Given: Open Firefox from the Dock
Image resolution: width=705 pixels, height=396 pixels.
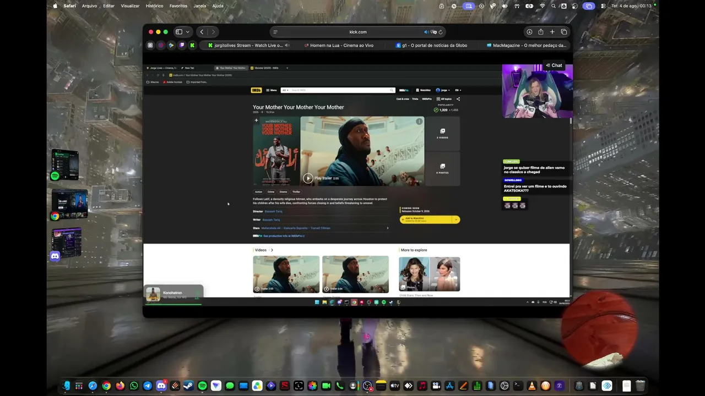Looking at the screenshot, I should point(120,386).
